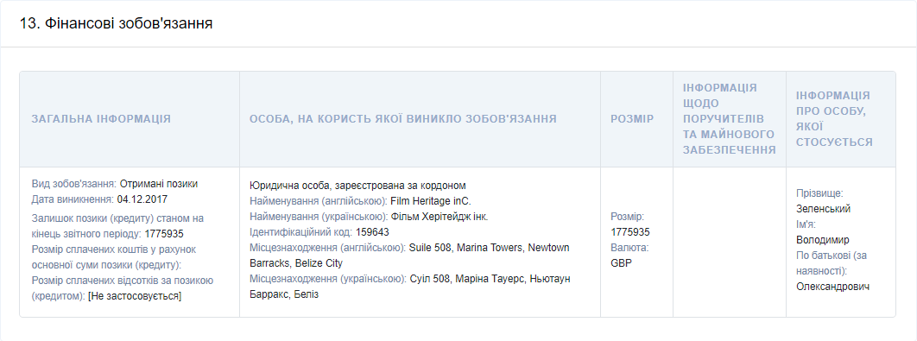Click the loan balance value after 'звітного періоду:'
This screenshot has height=341, width=917.
pos(164,234)
